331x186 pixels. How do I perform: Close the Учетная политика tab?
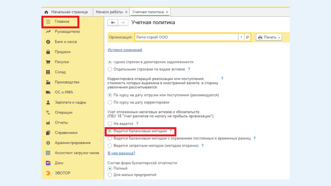[167, 12]
